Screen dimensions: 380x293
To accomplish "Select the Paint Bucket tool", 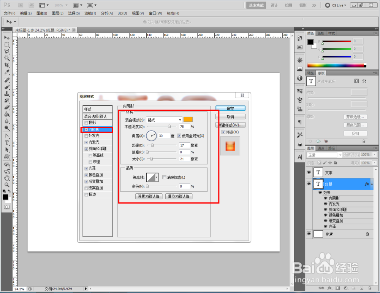I will [x=7, y=114].
